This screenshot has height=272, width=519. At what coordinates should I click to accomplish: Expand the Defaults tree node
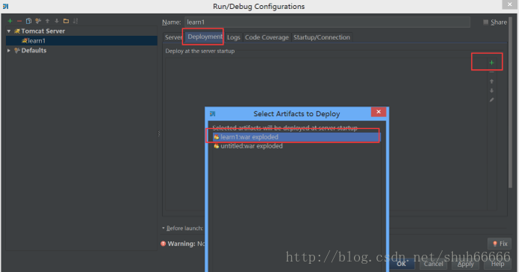click(9, 50)
